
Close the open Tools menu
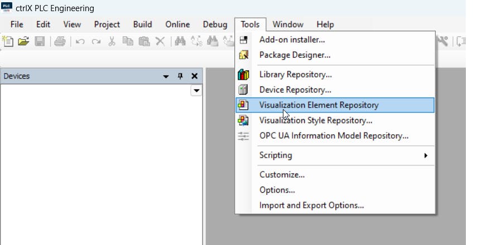pos(250,24)
